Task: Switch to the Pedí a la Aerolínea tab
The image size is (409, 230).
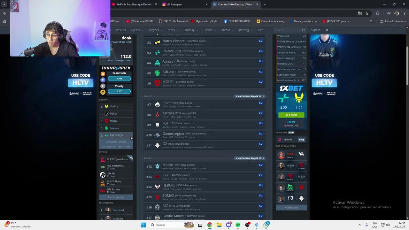Action: tap(134, 4)
